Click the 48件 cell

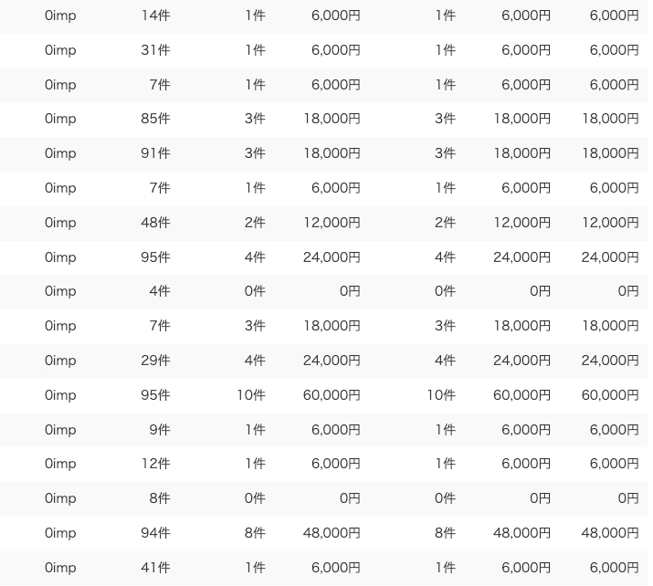click(155, 223)
